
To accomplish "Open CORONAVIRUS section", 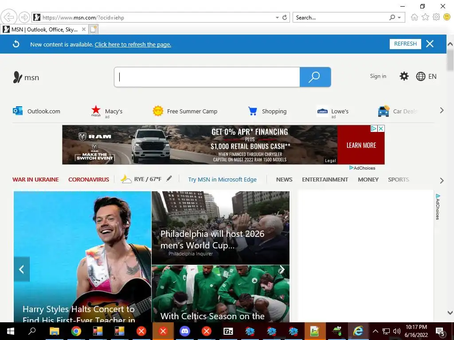I will 89,180.
